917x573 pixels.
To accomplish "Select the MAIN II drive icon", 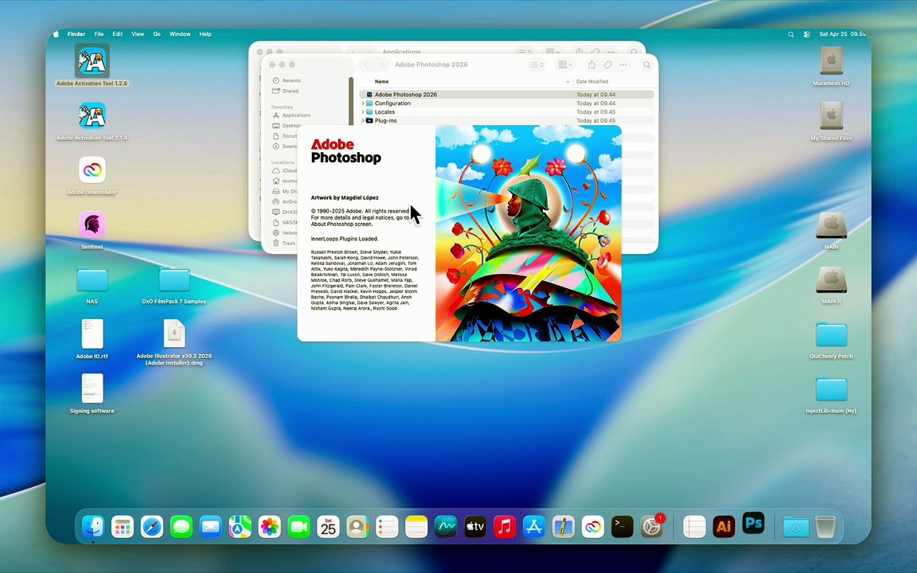I will click(831, 279).
